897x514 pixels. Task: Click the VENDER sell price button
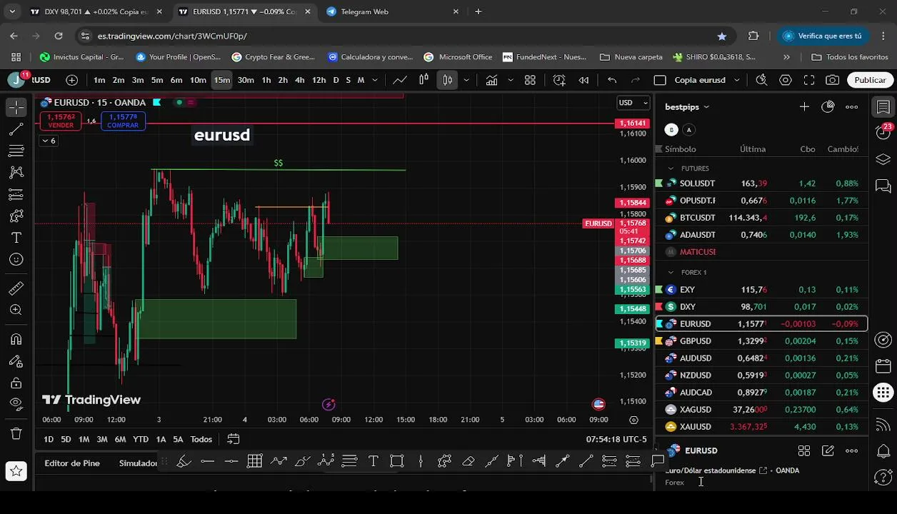click(61, 121)
